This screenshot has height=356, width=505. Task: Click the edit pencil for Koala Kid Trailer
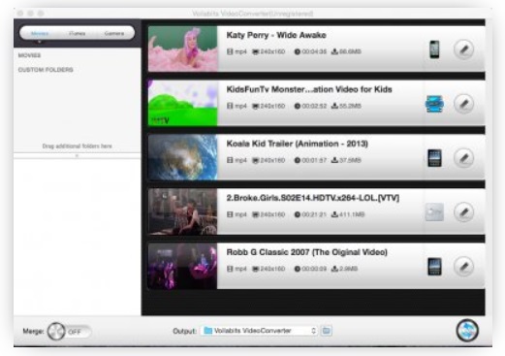click(463, 158)
